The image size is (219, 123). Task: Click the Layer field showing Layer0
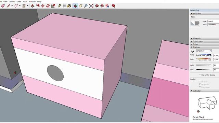tap(213, 21)
